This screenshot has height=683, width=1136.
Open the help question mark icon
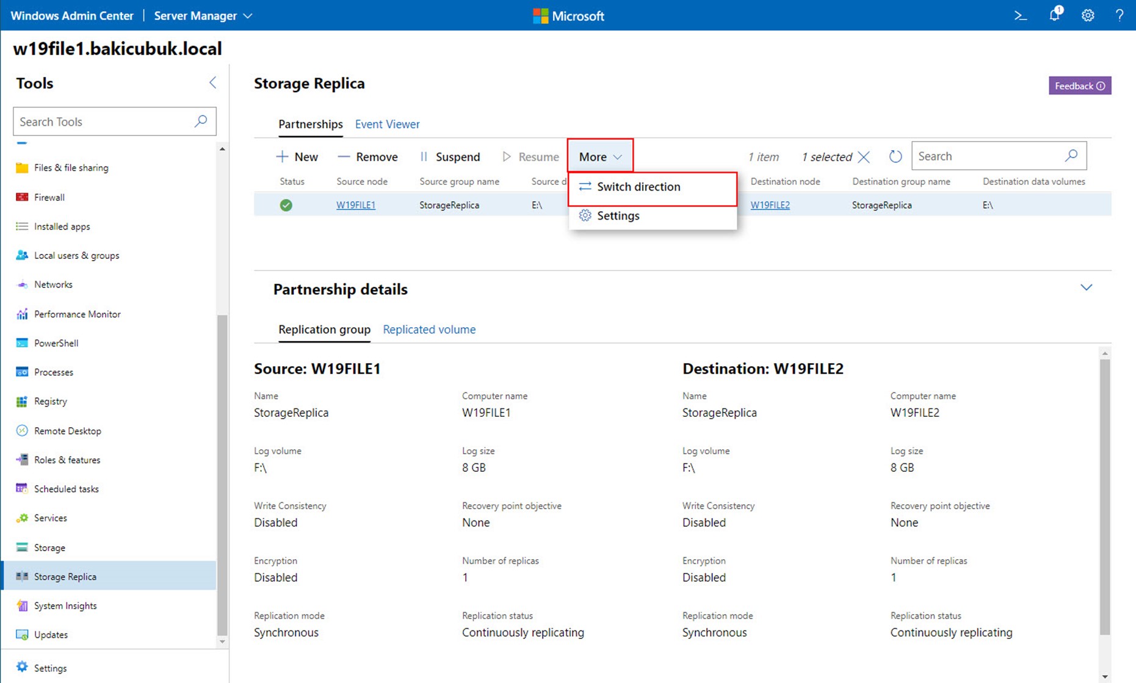(1119, 16)
